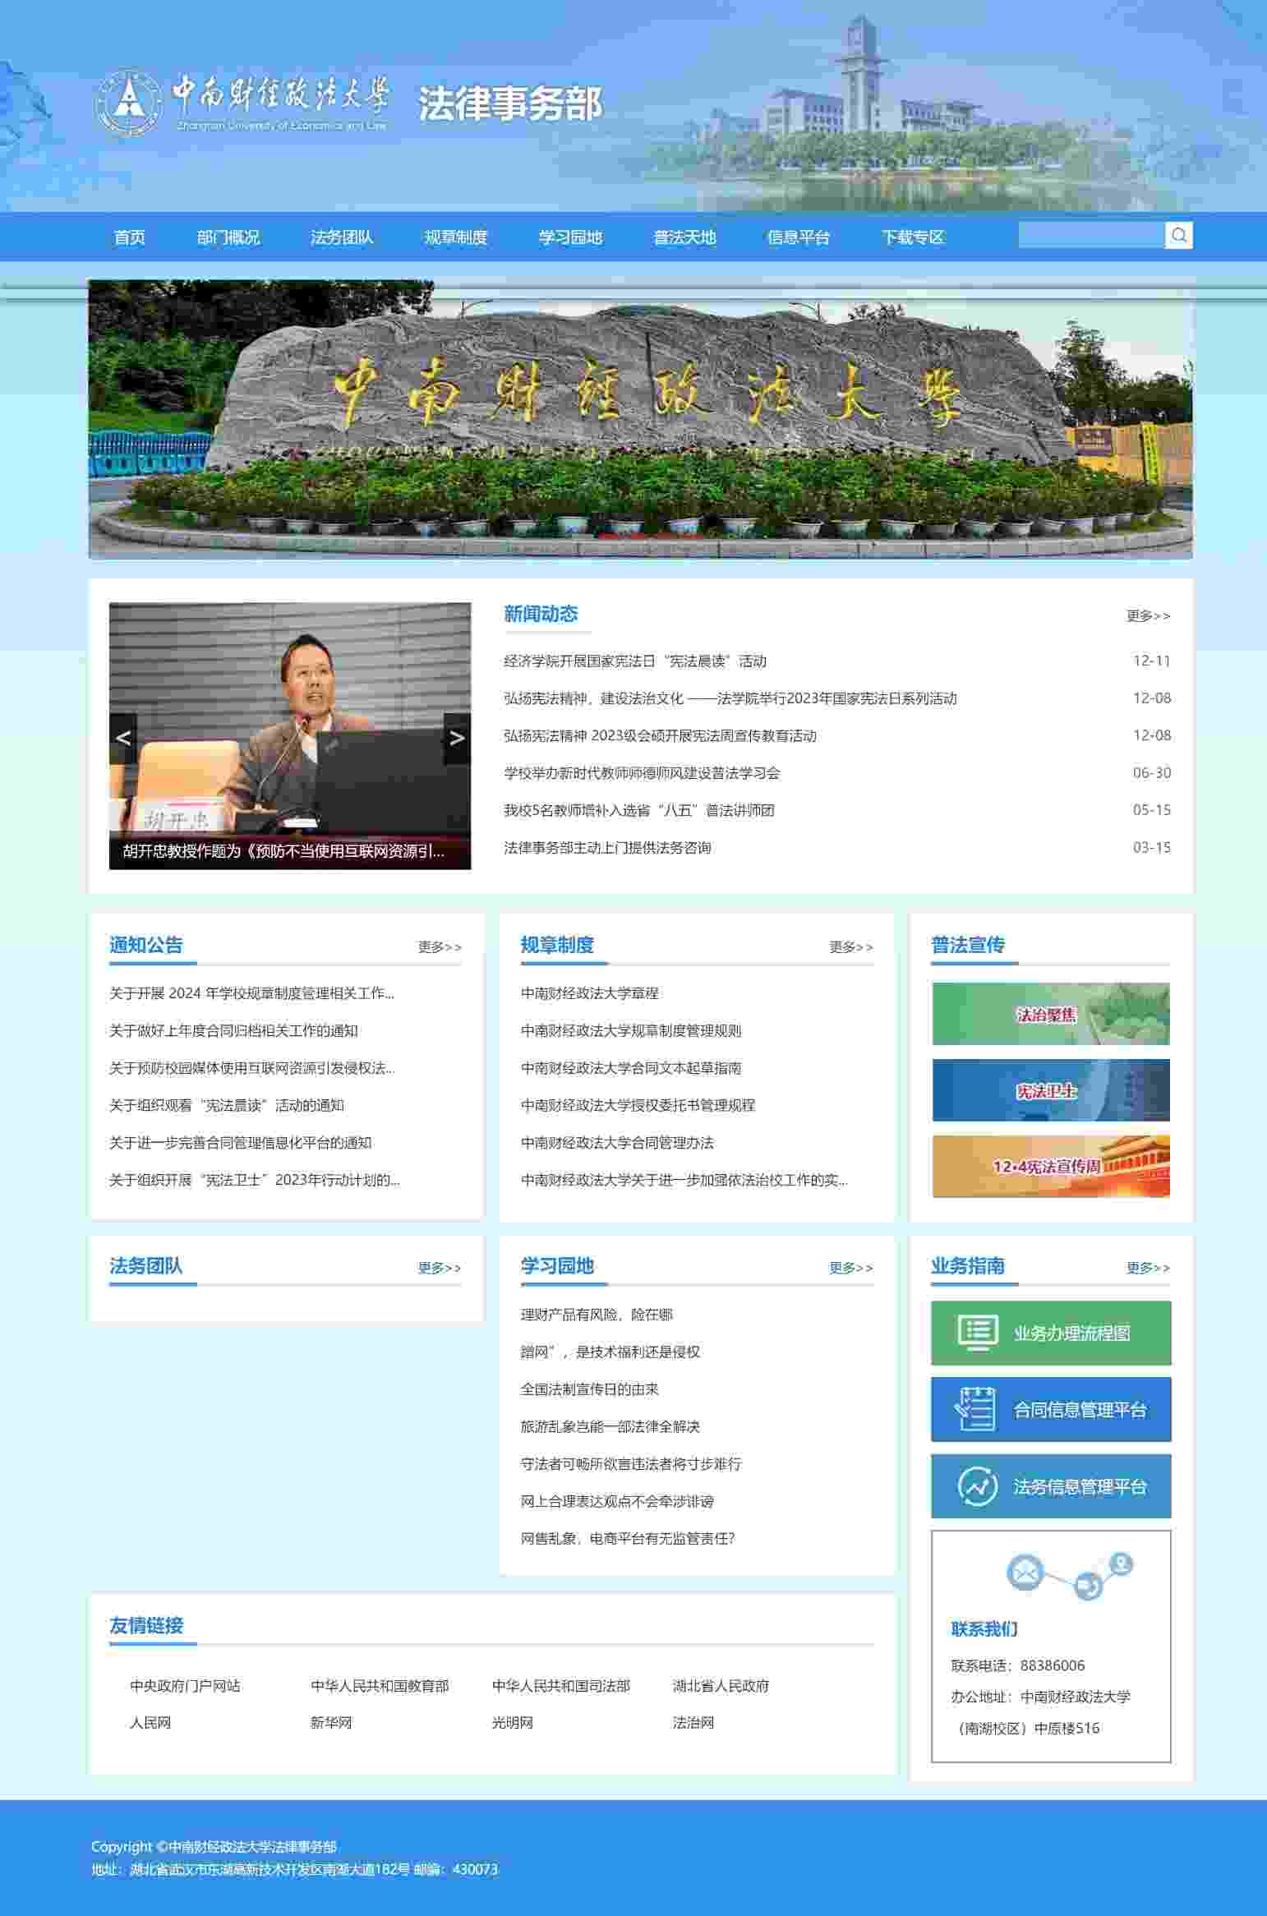Viewport: 1267px width, 1916px height.
Task: Open the 部门概况 navigation menu
Action: [228, 237]
